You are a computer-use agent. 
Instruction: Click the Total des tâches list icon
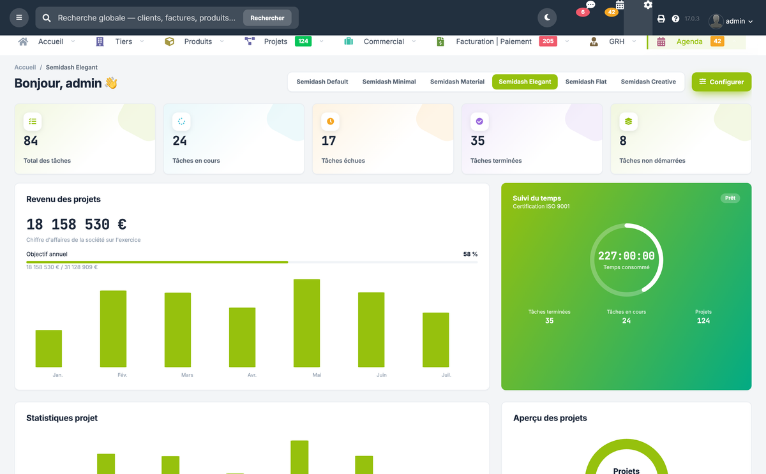33,121
